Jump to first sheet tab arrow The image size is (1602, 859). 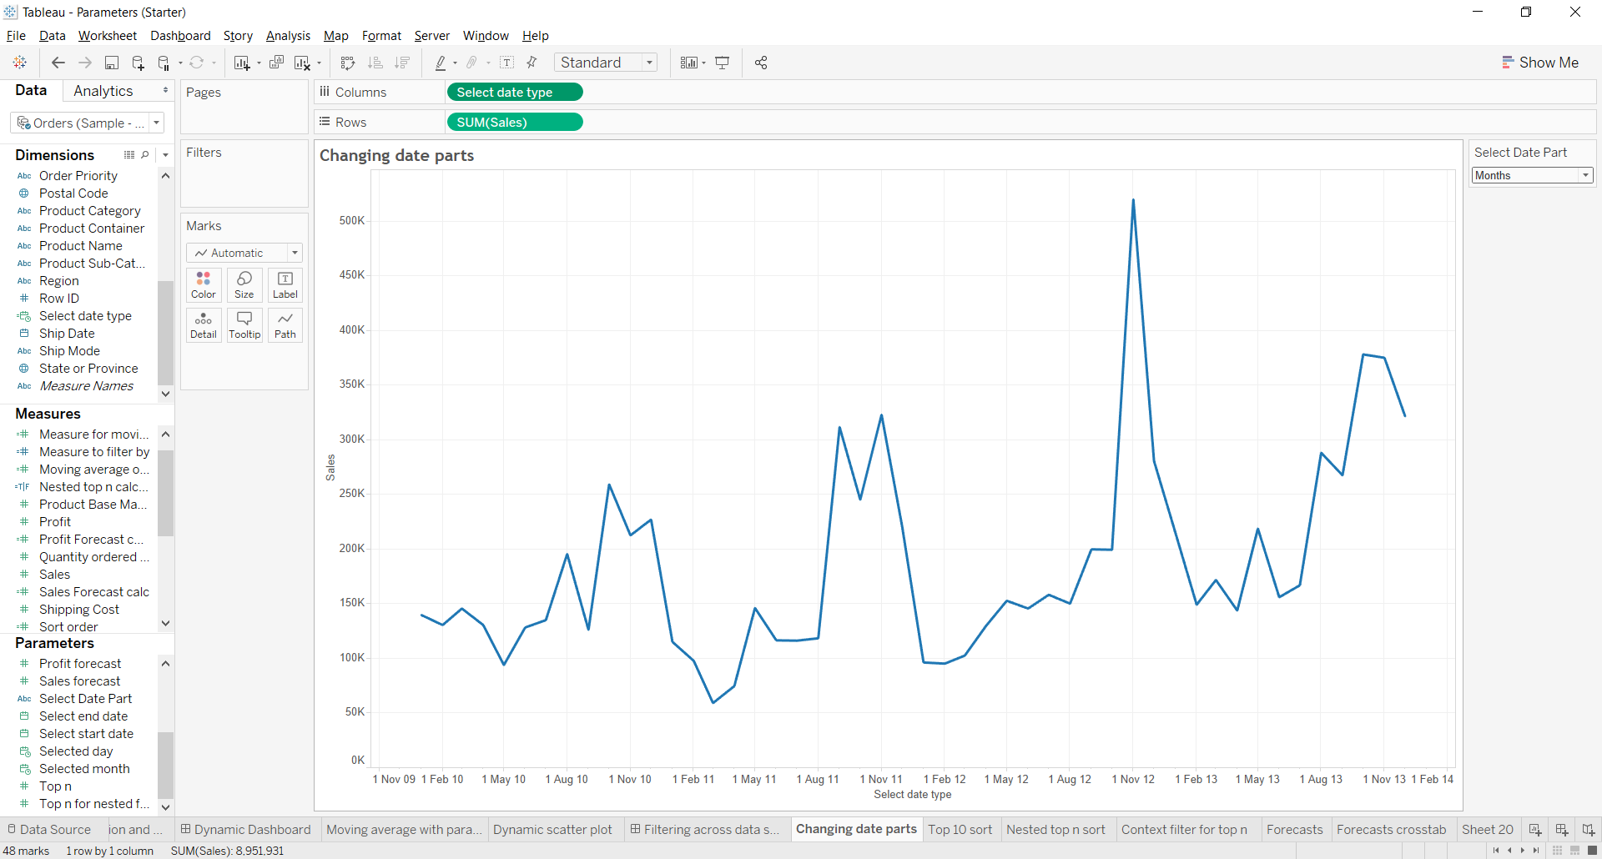point(1496,851)
